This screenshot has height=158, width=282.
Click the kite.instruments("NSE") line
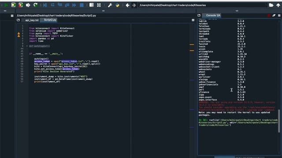(x=61, y=76)
